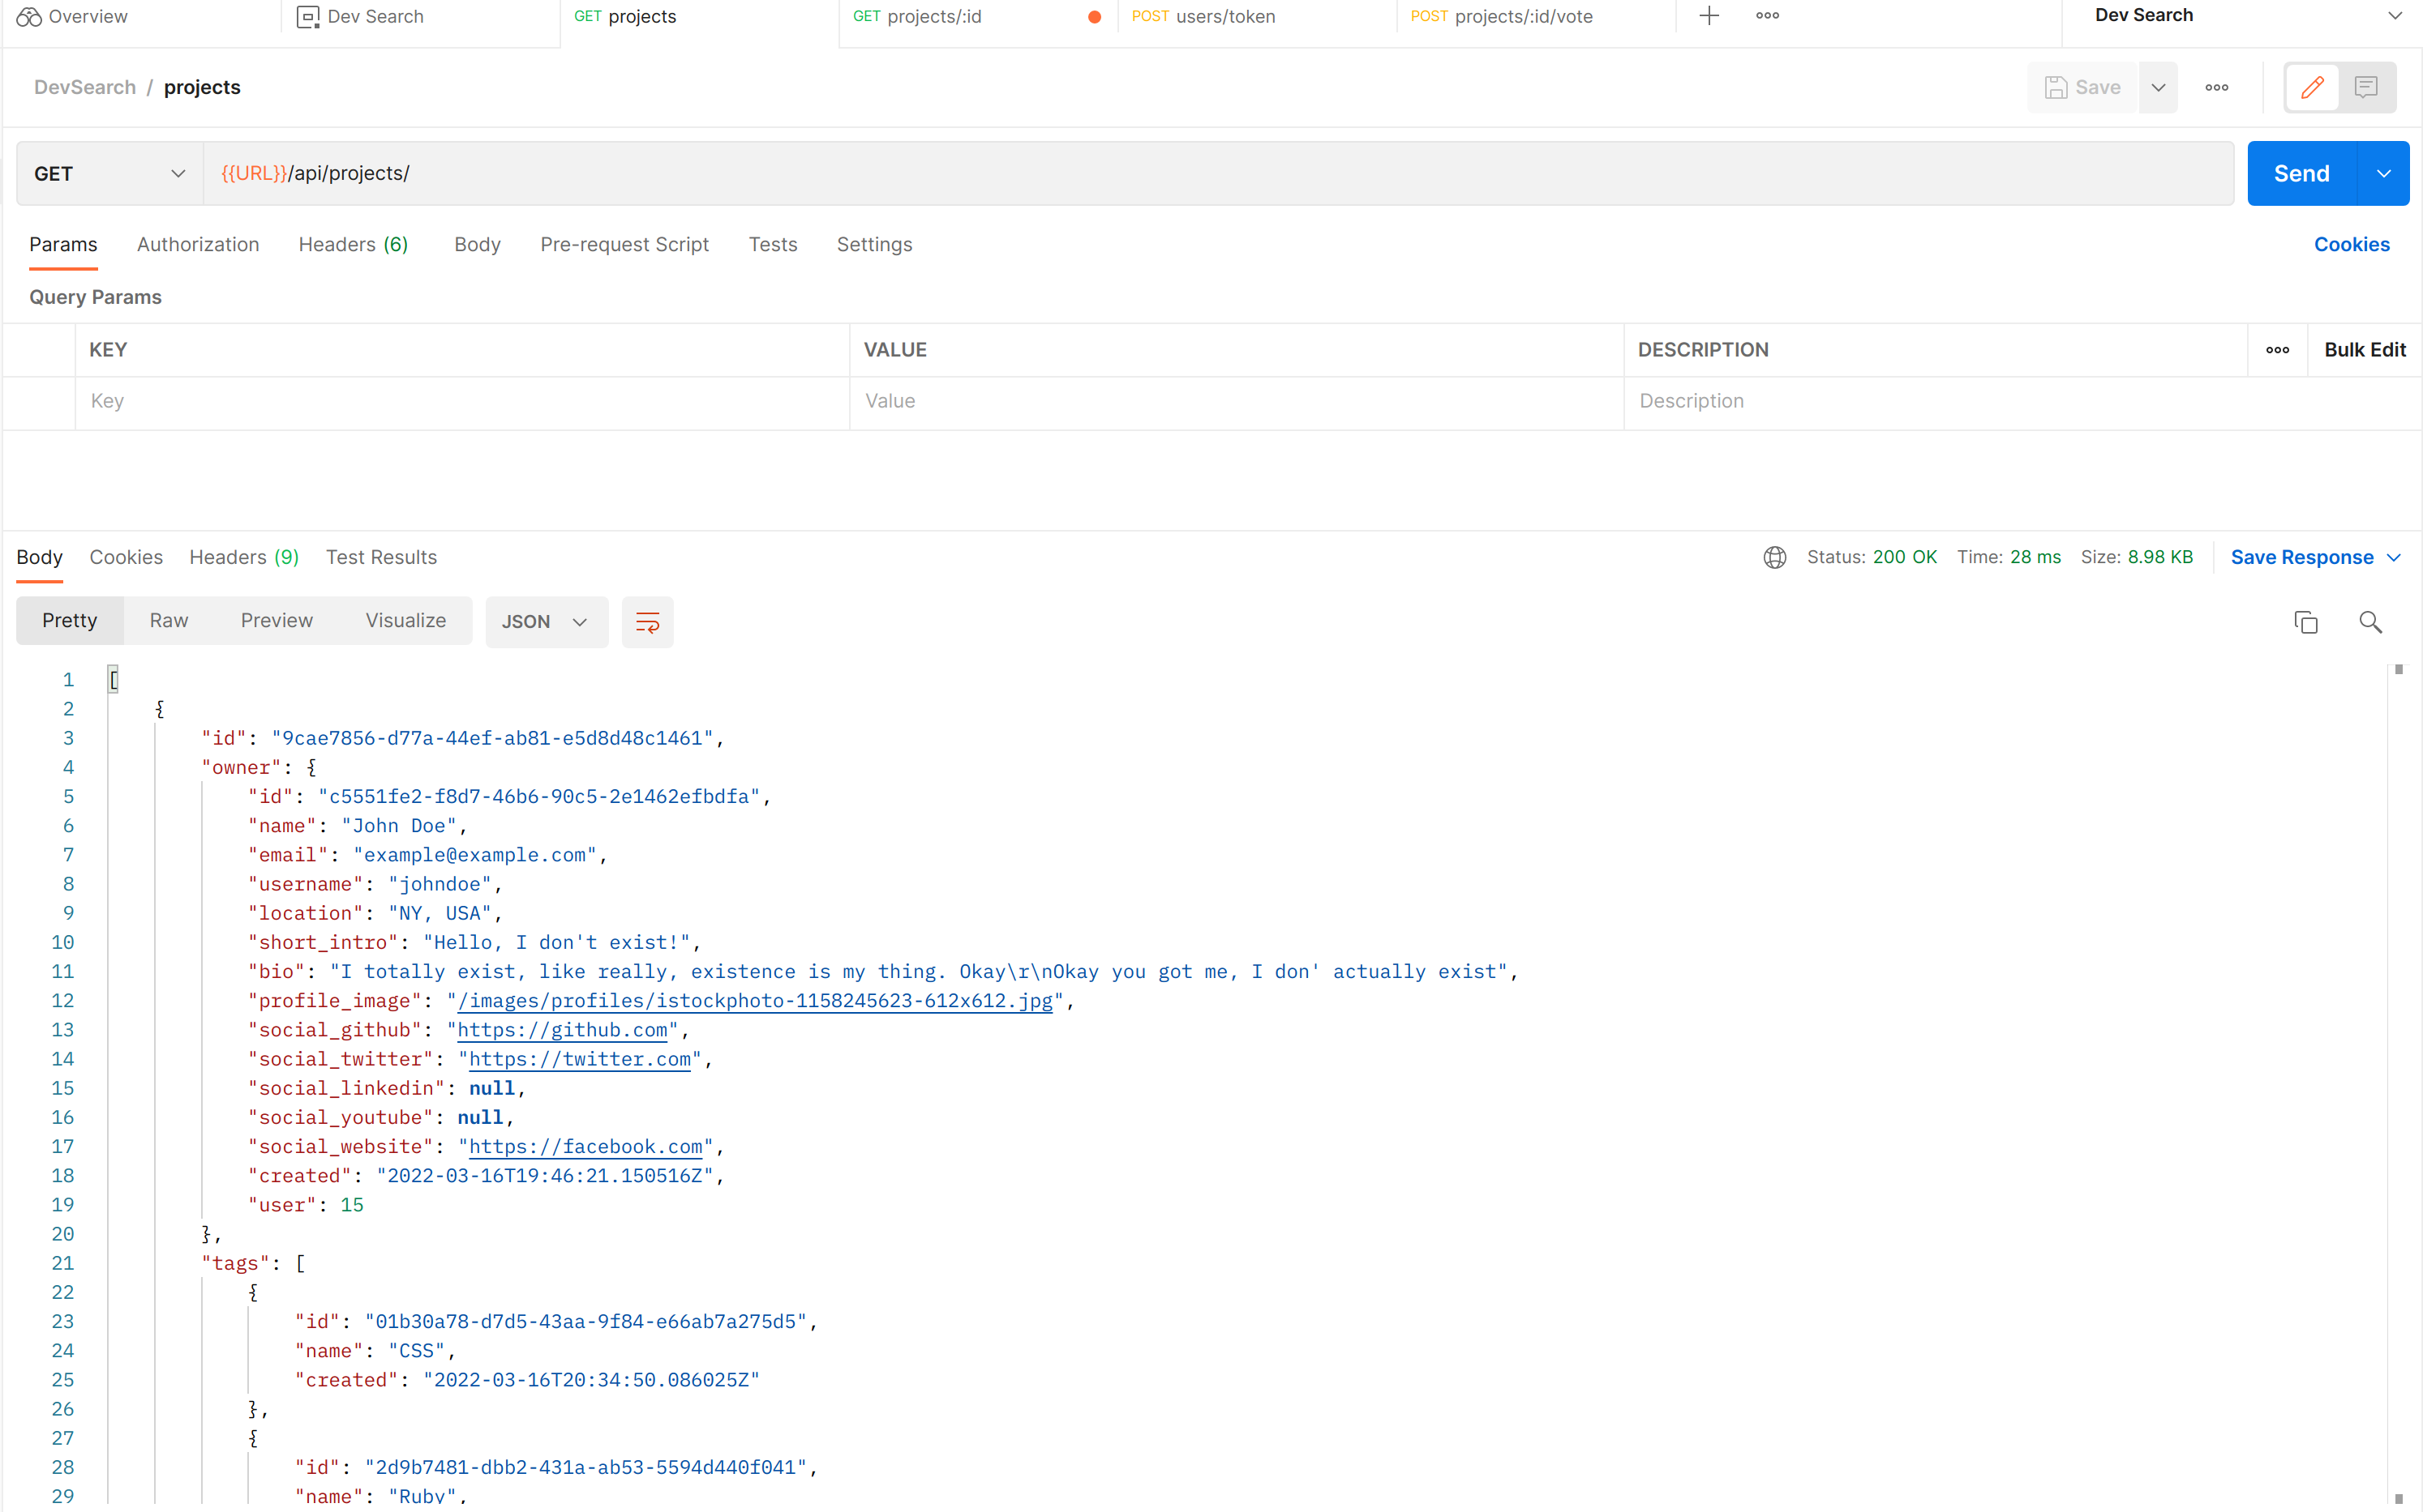The image size is (2423, 1512).
Task: Expand the Save Response dropdown chevron
Action: coord(2394,557)
